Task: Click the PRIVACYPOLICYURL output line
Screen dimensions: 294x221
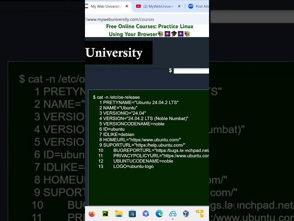Action: pos(153,156)
